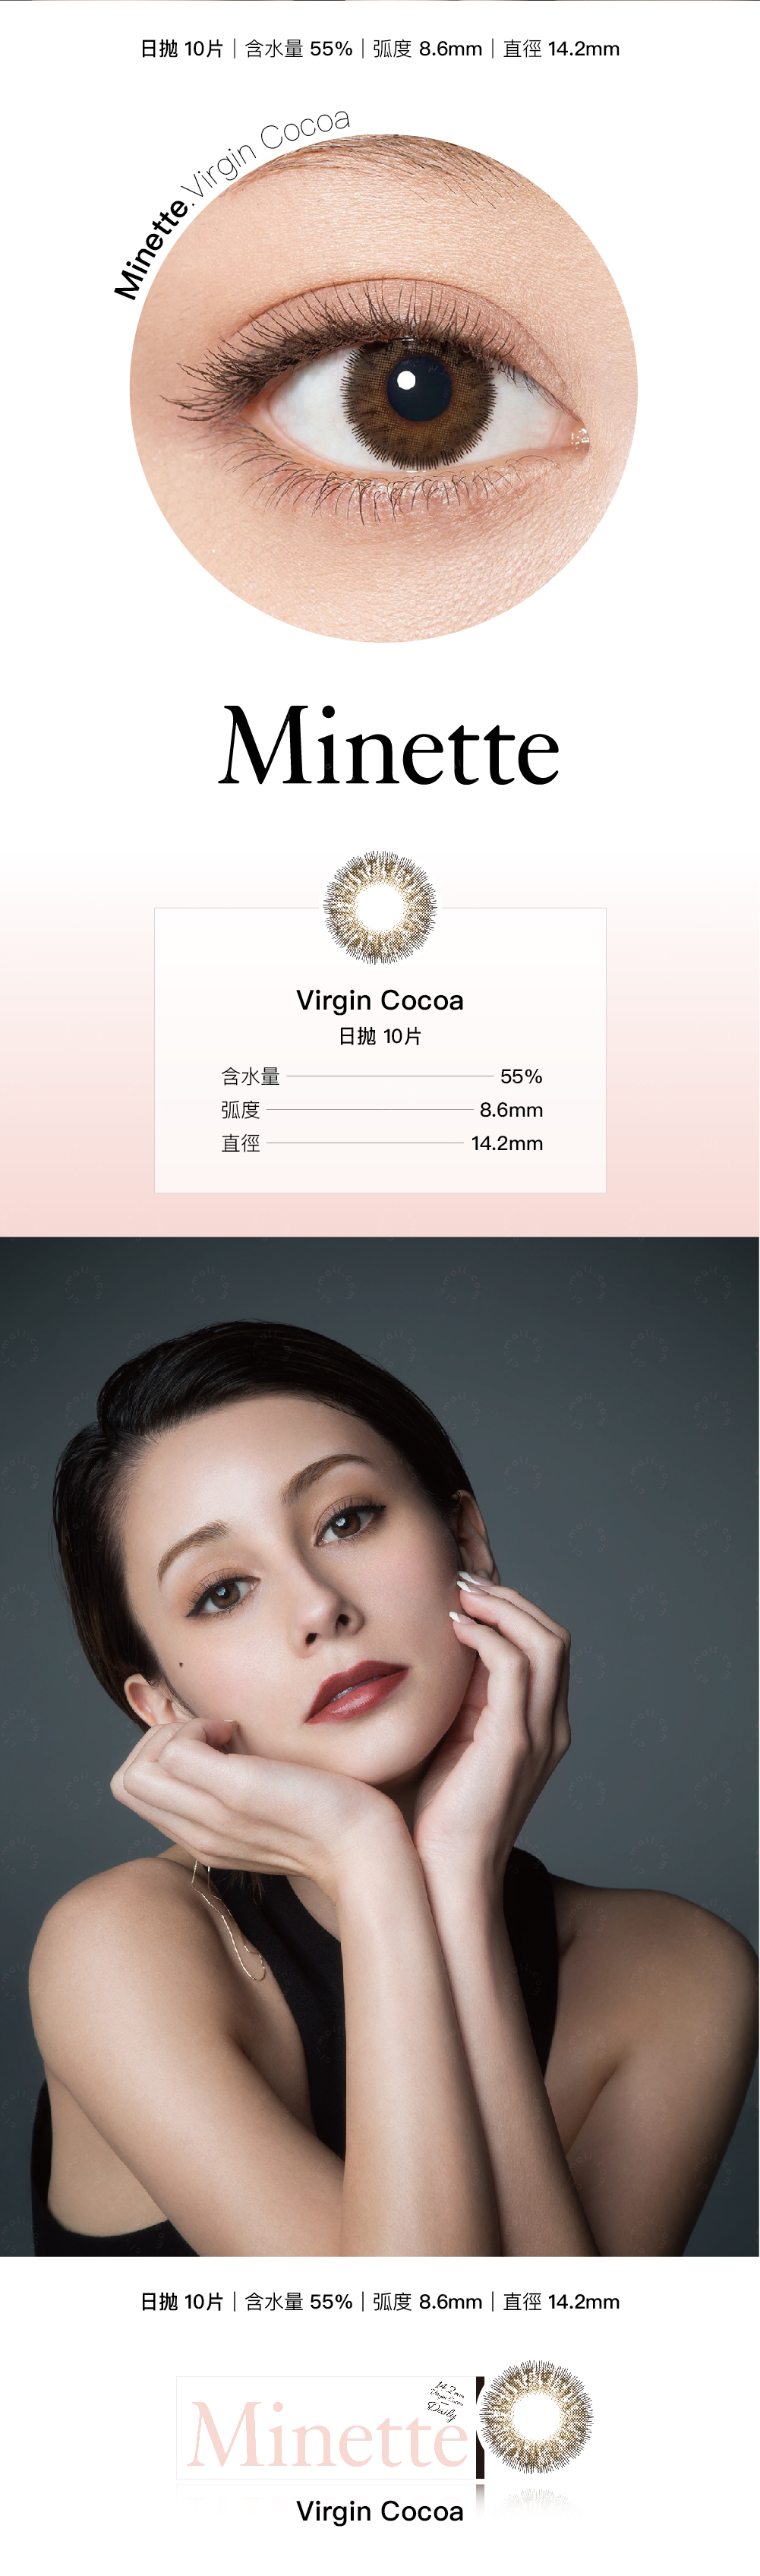Click the lower 弧度 8.6mm spec text
The width and height of the screenshot is (760, 2576).
point(427,2301)
